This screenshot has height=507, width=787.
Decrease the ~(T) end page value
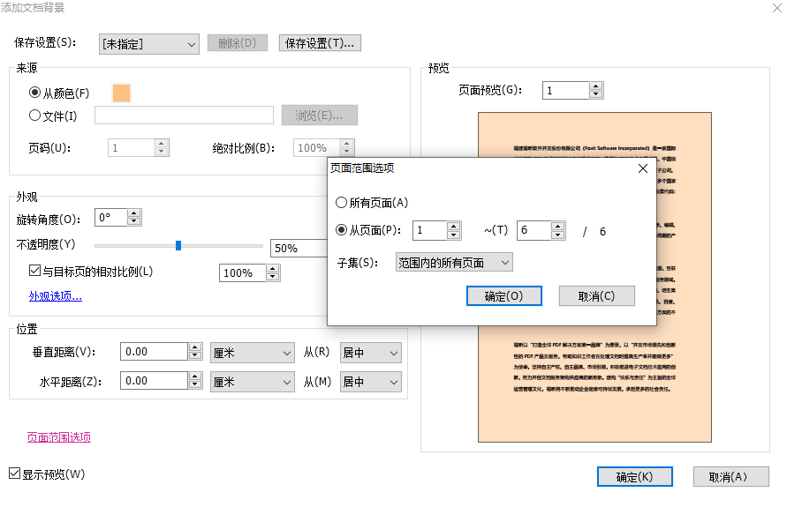pyautogui.click(x=557, y=235)
